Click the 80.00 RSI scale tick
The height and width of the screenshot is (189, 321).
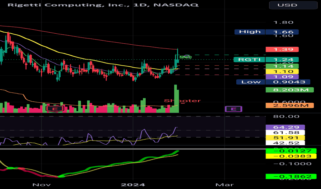tap(286, 116)
